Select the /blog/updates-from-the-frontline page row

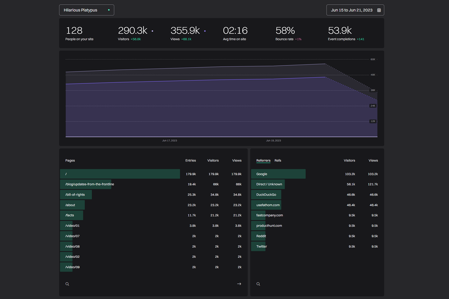(x=153, y=184)
